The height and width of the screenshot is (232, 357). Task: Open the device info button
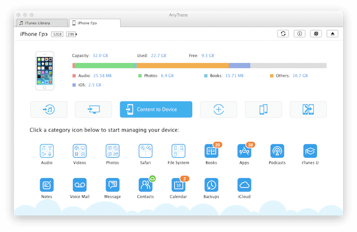pyautogui.click(x=299, y=34)
